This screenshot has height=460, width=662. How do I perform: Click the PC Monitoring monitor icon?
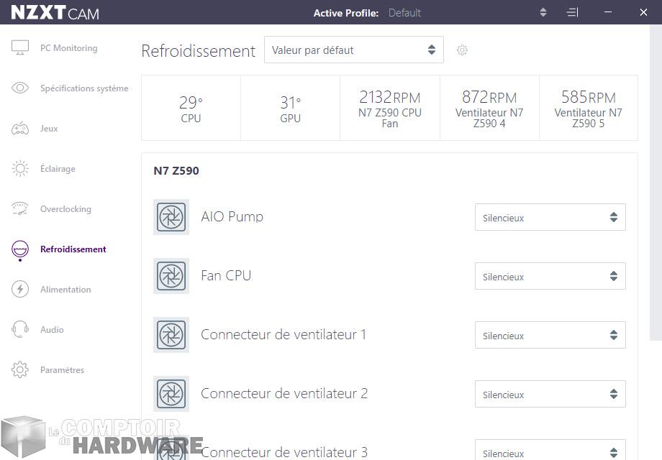[x=20, y=48]
